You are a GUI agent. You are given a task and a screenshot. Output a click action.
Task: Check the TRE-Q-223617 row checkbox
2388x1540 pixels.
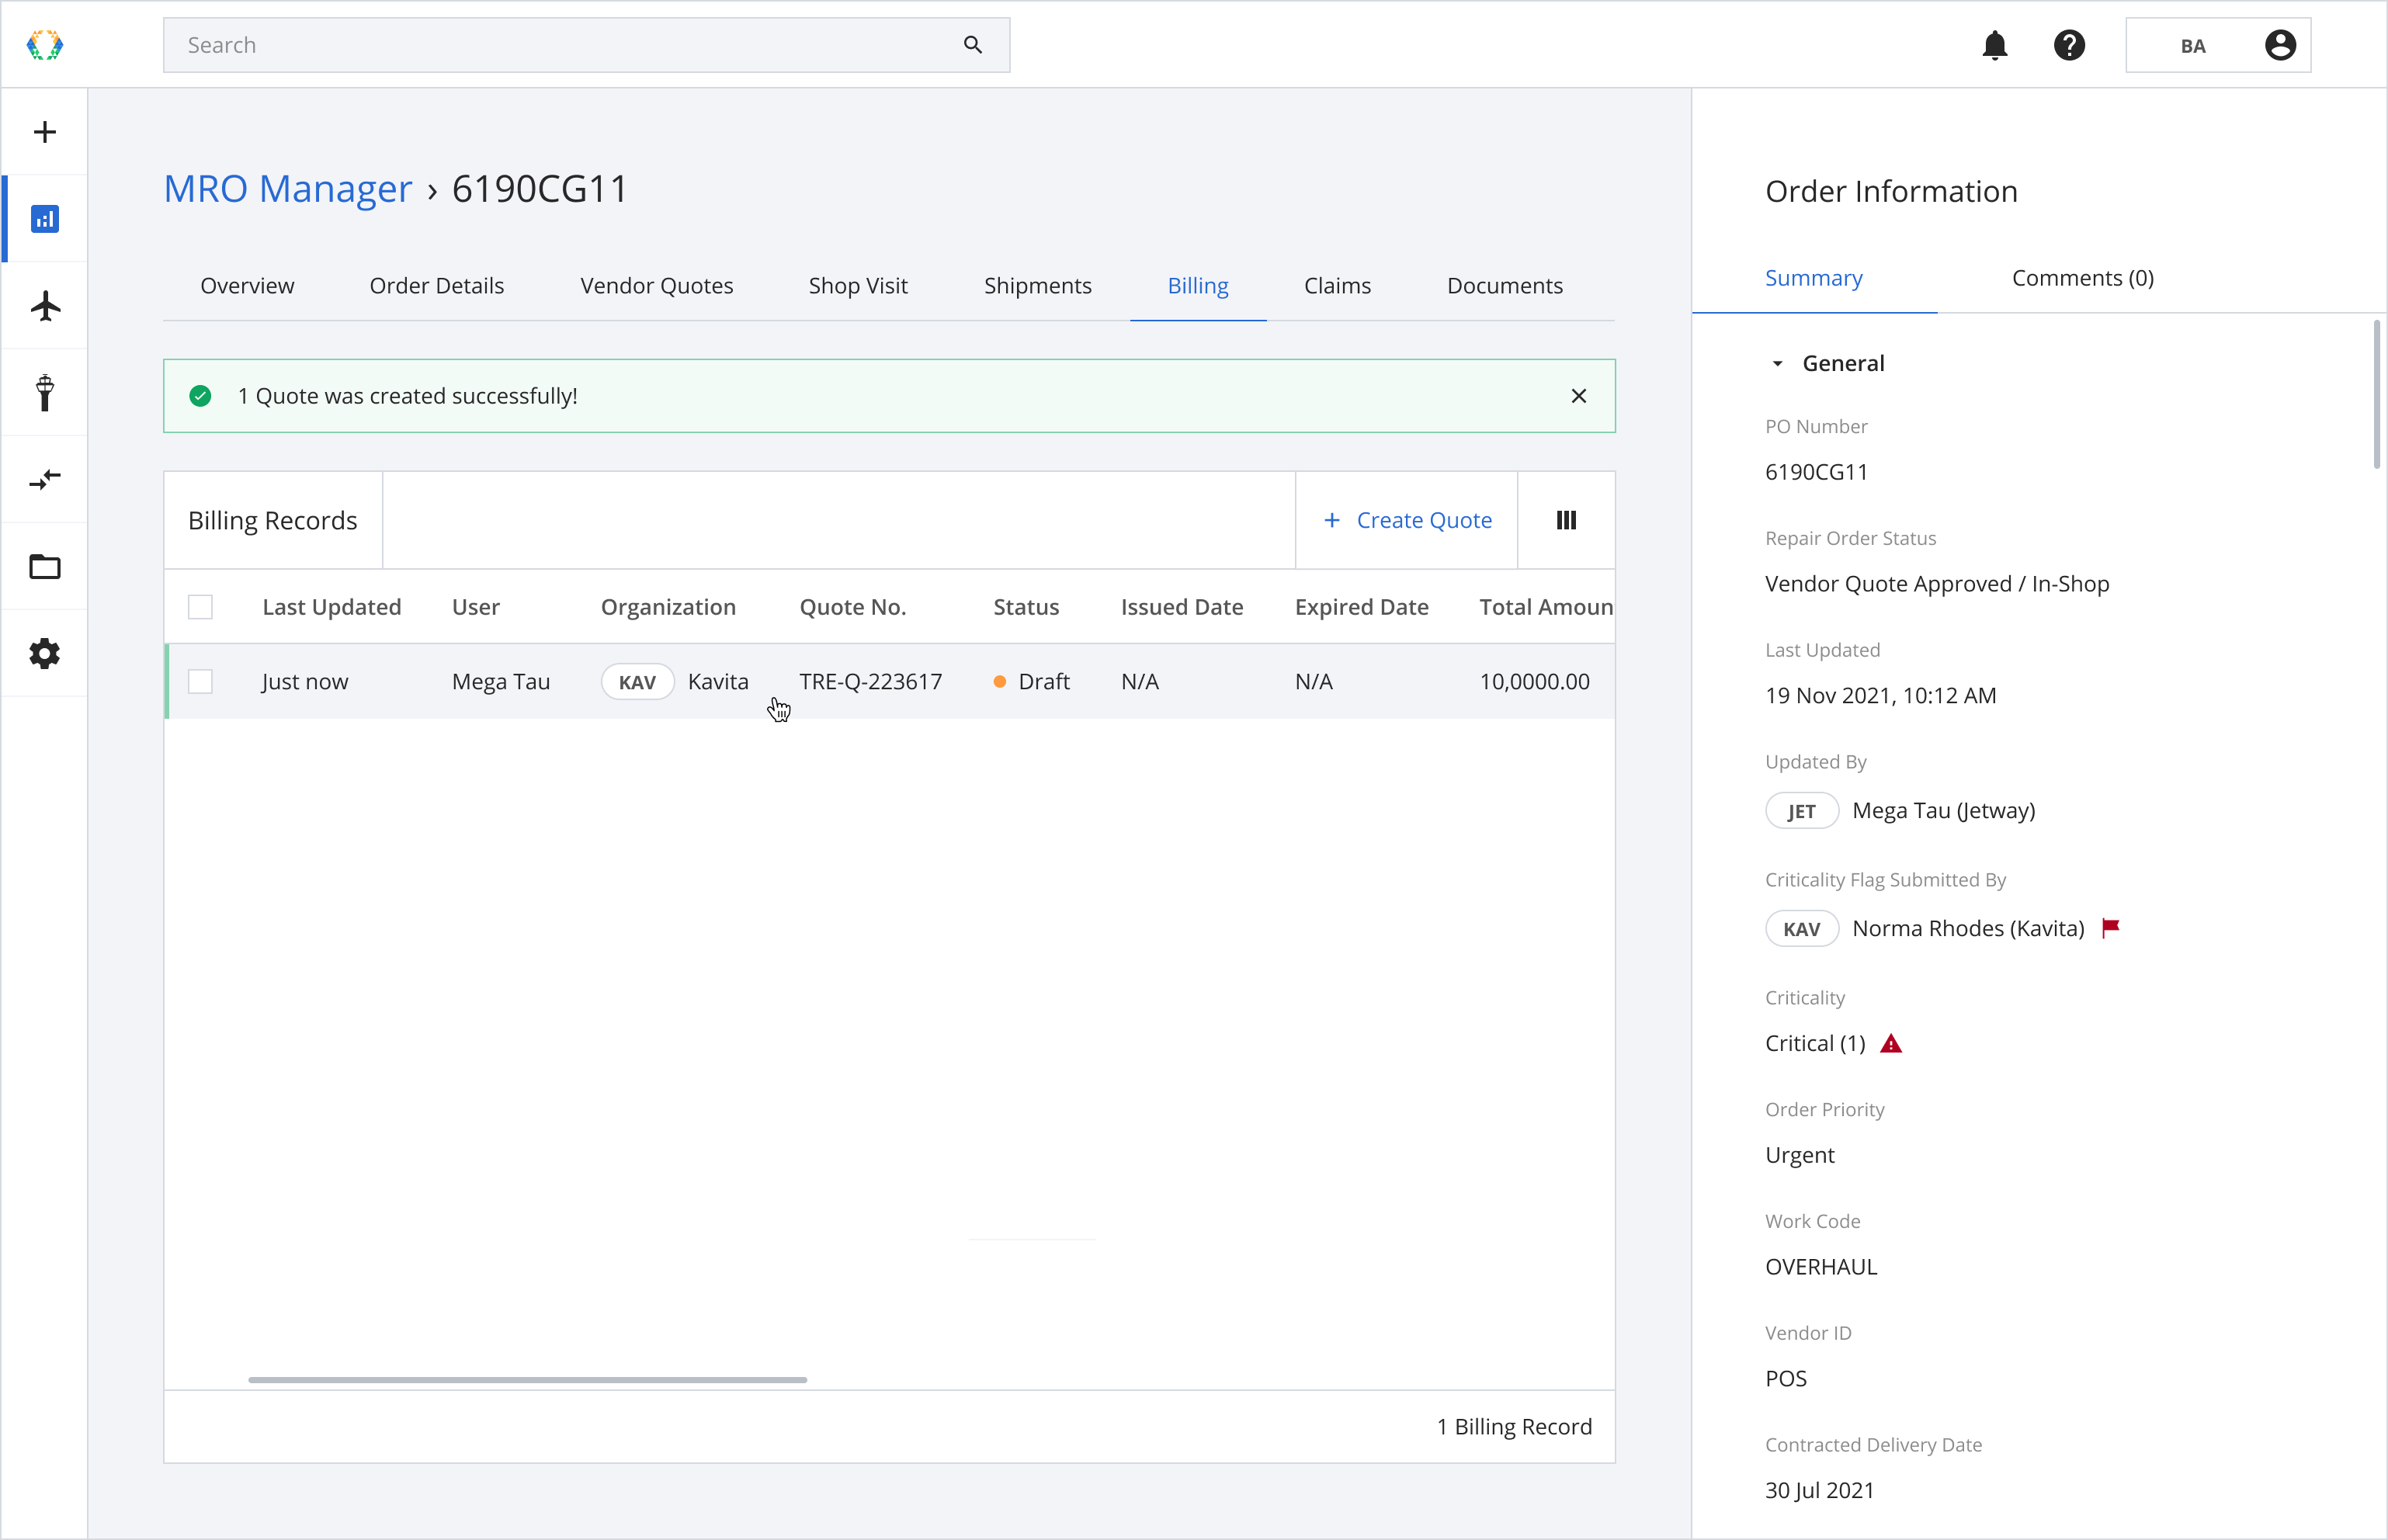pyautogui.click(x=200, y=682)
